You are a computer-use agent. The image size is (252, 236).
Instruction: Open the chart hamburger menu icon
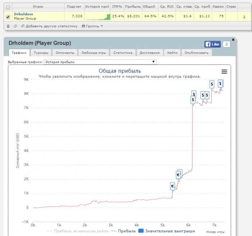[x=224, y=72]
